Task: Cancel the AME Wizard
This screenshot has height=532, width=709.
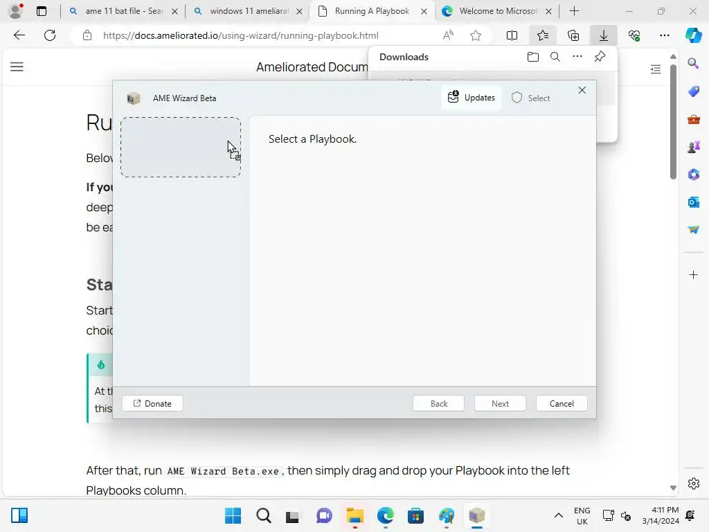Action: point(562,404)
